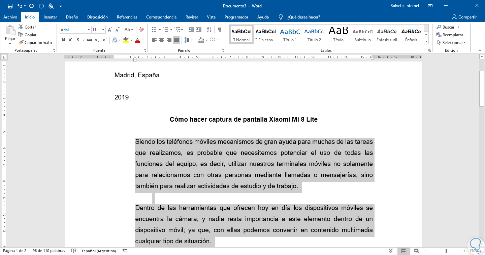Apply shading with the paint bucket
Image resolution: width=485 pixels, height=255 pixels.
(x=201, y=40)
